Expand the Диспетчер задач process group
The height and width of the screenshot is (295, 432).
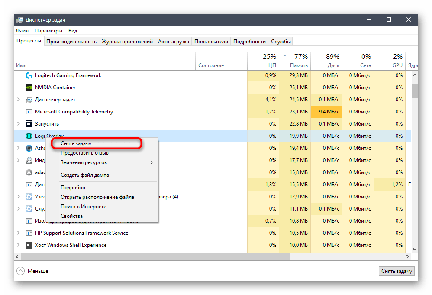coord(19,100)
